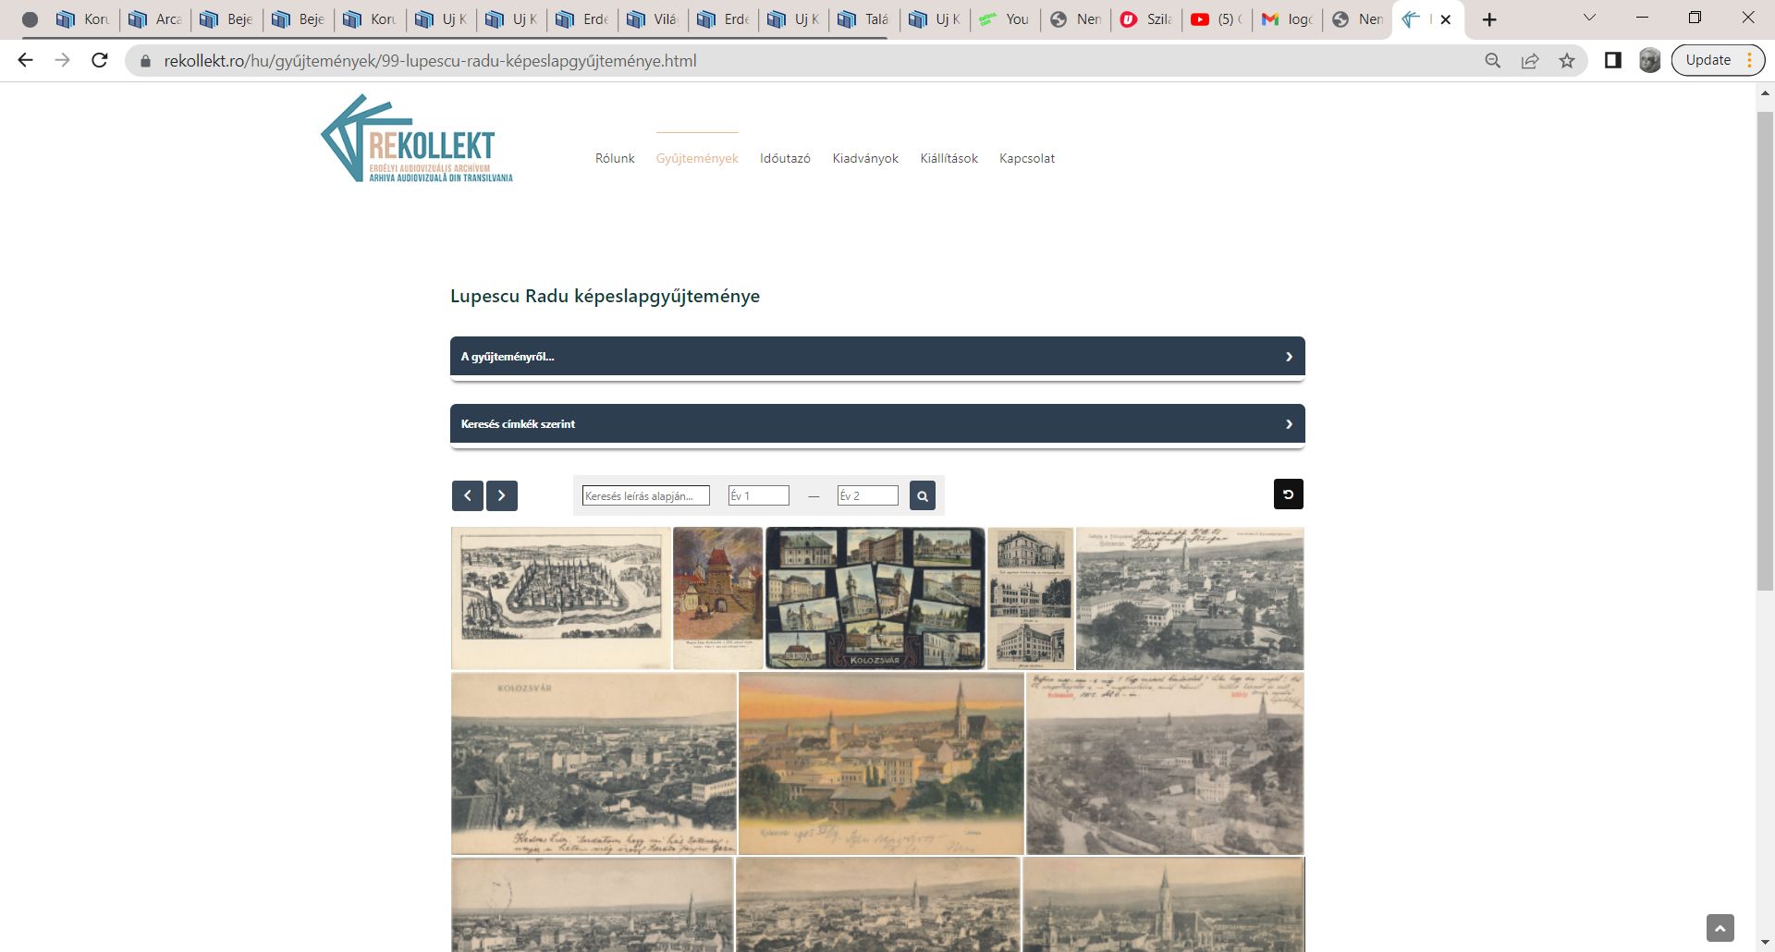Open the painted tower gate postcard
1775x952 pixels.
[x=717, y=598]
